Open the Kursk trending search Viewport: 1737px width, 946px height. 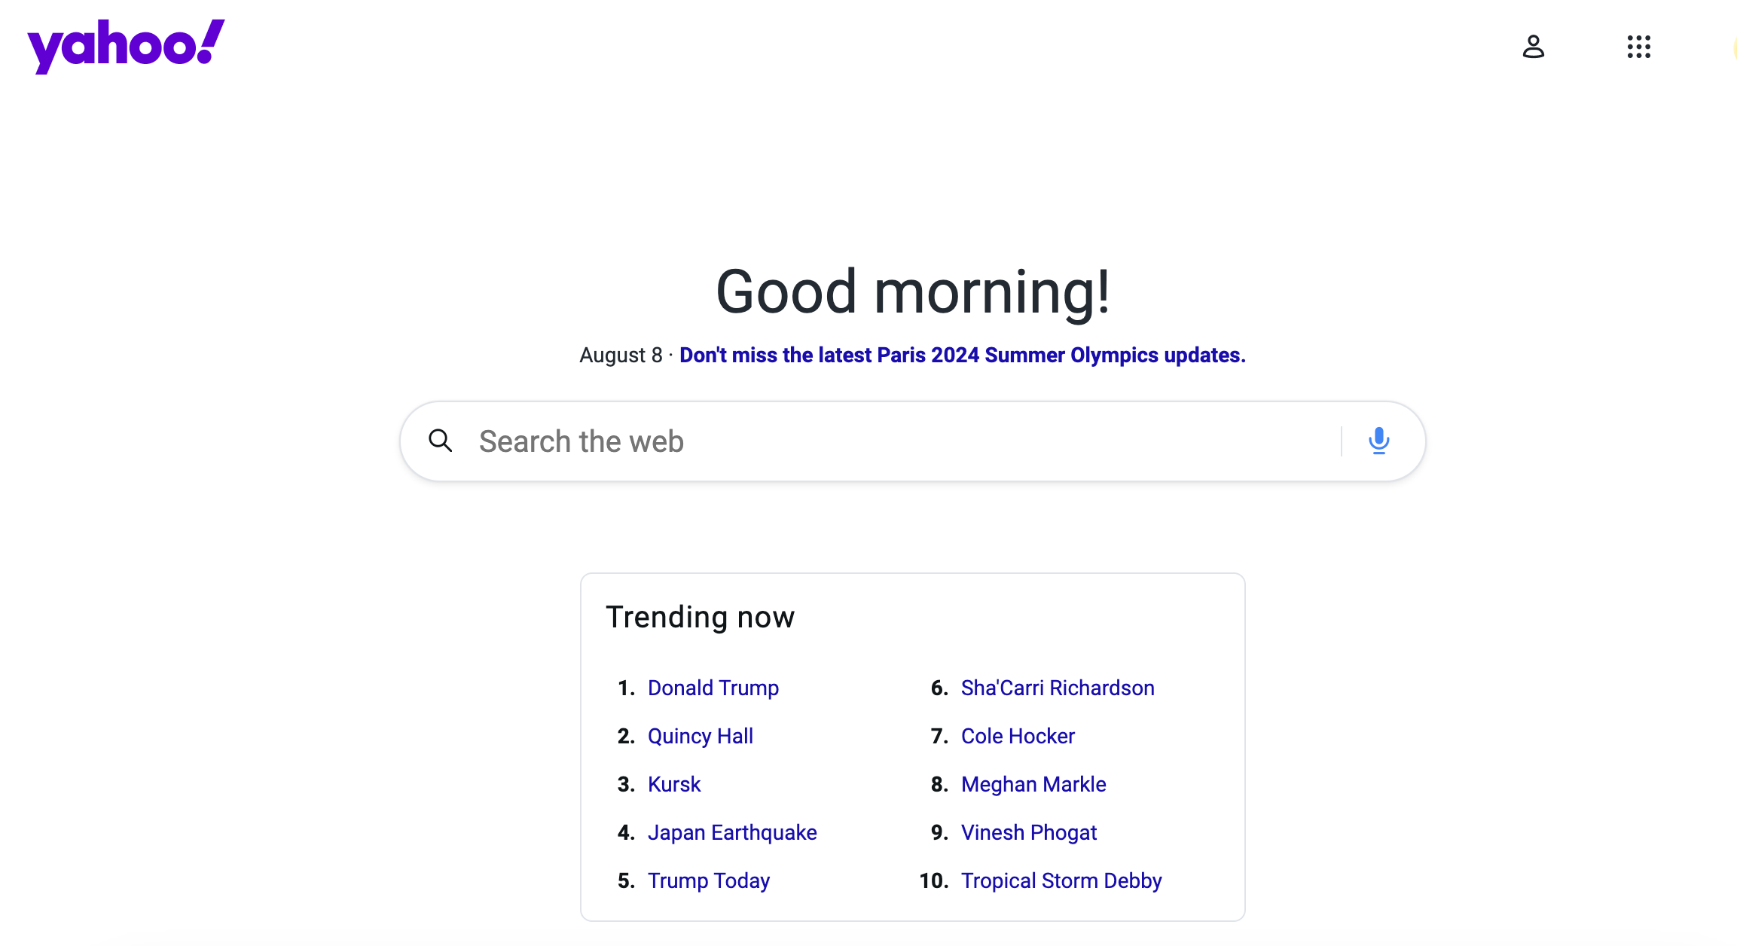(674, 784)
